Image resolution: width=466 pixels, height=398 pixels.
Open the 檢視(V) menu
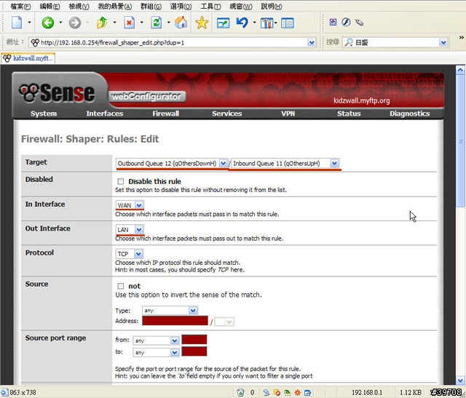coord(79,7)
